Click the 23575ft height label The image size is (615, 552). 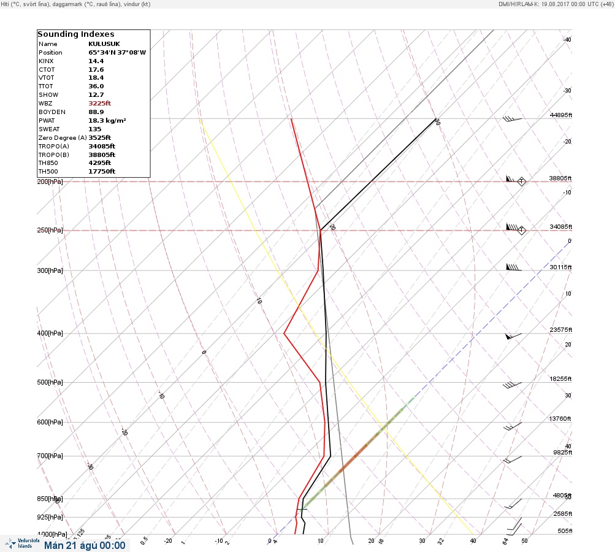pyautogui.click(x=561, y=329)
